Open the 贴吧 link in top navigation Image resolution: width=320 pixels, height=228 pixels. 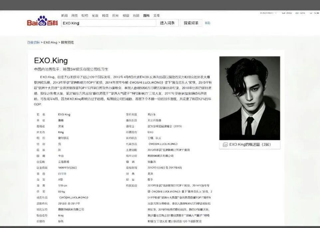click(85, 16)
